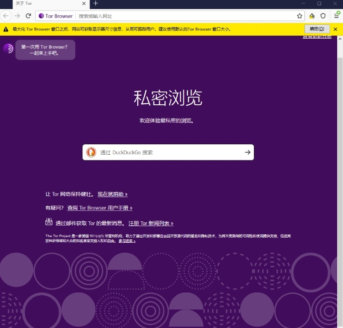Open the 第一次用 Tor Browser onboarding bubble
The image size is (343, 328).
point(45,50)
